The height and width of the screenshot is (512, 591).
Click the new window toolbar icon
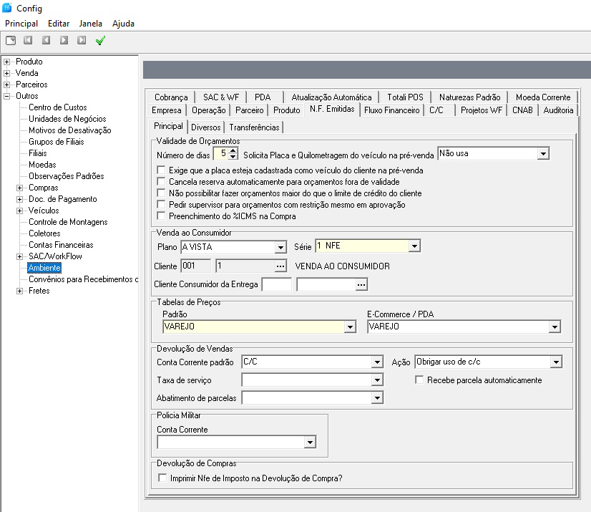[x=11, y=41]
